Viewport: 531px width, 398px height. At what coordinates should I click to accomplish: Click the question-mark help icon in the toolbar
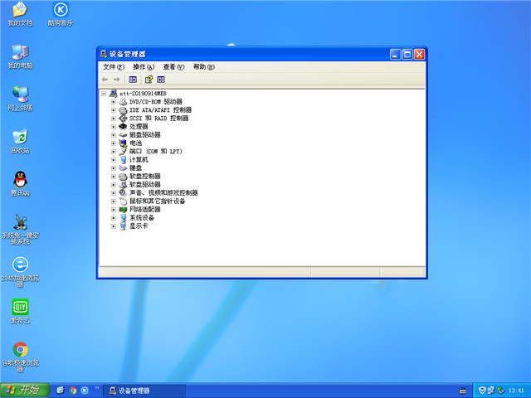pos(148,80)
